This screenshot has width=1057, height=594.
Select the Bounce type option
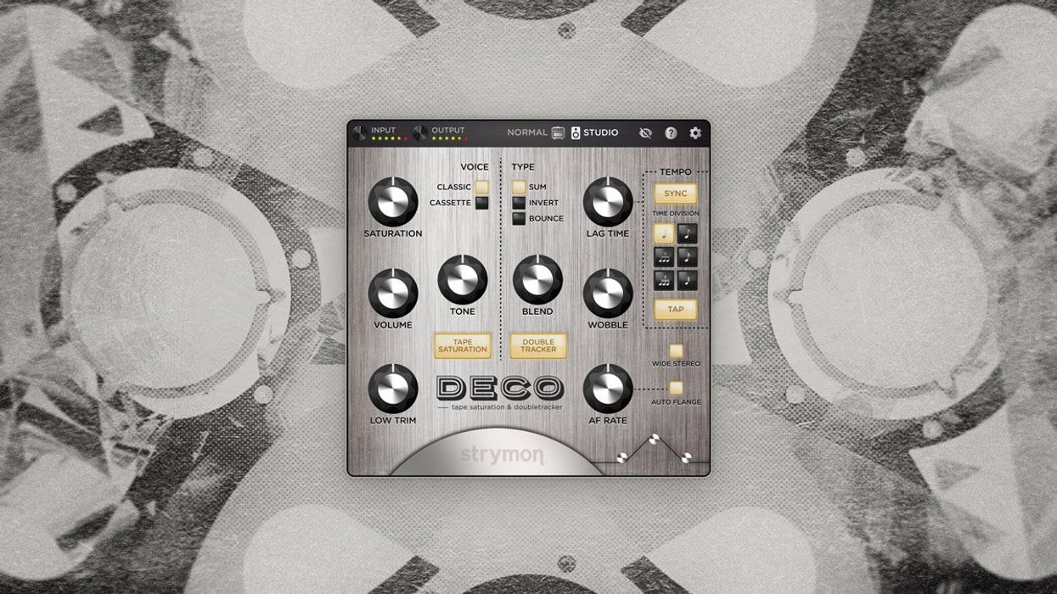coord(520,218)
